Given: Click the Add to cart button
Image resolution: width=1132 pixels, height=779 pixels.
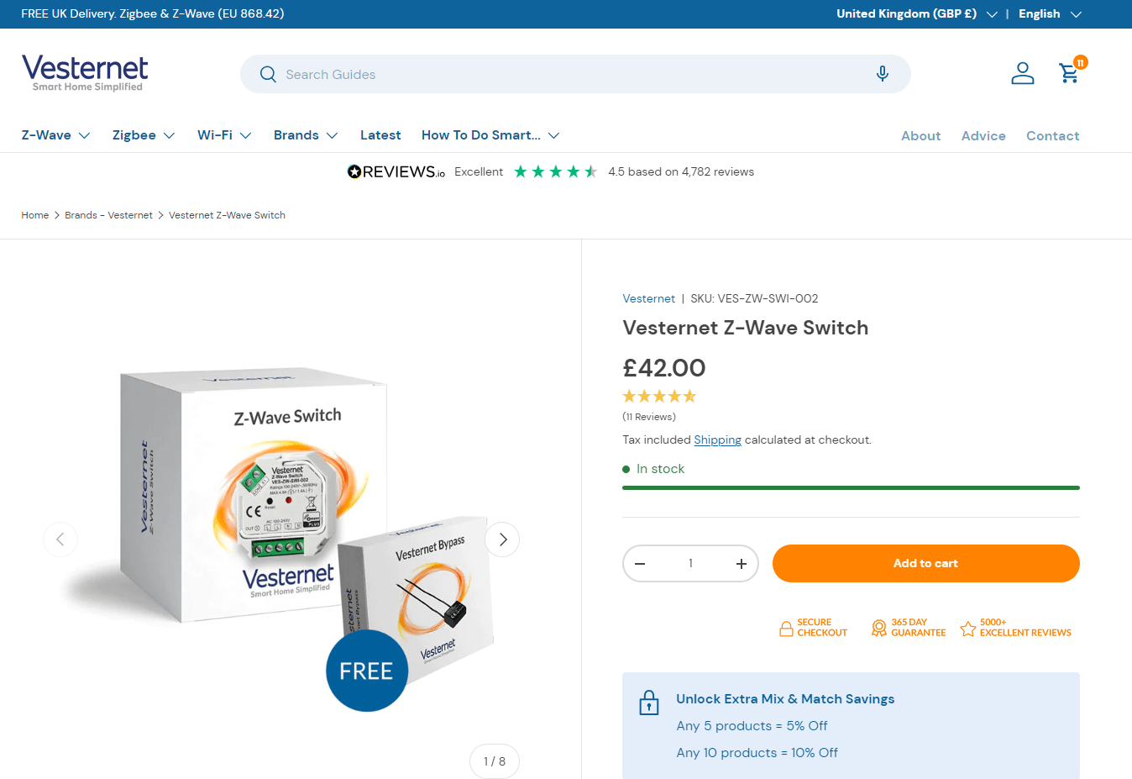Looking at the screenshot, I should point(925,563).
